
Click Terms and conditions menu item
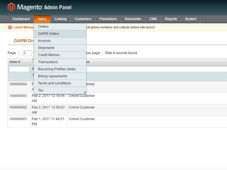tap(54, 83)
